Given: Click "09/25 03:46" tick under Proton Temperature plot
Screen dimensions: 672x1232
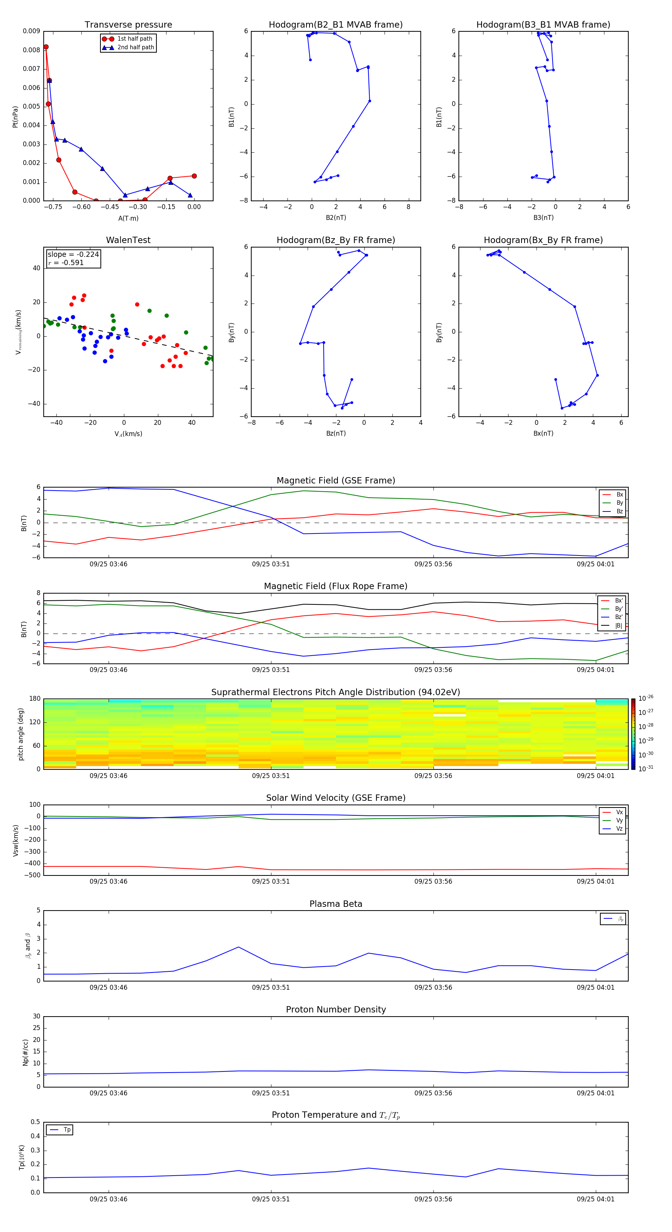Looking at the screenshot, I should point(109,1199).
